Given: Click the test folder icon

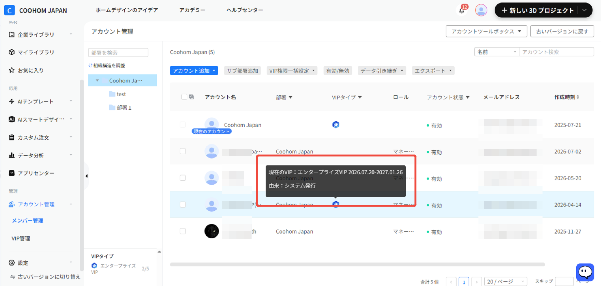Looking at the screenshot, I should (112, 94).
